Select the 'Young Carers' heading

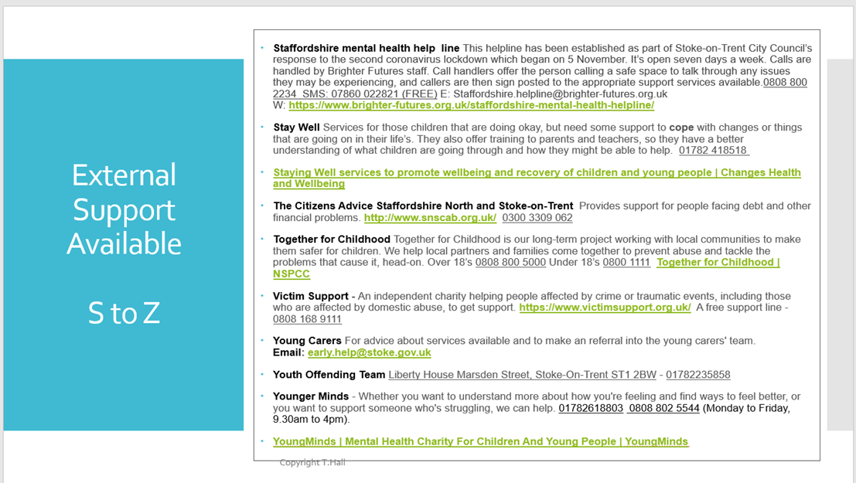pyautogui.click(x=307, y=341)
